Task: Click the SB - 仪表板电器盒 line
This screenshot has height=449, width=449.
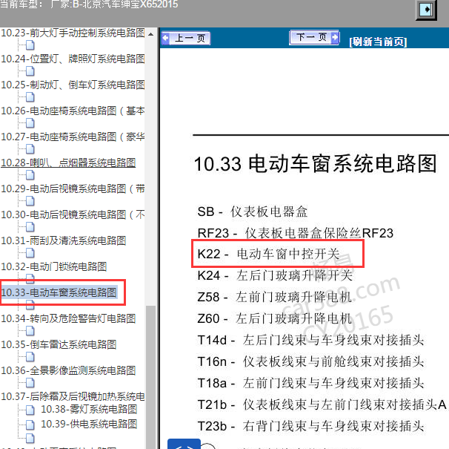Action: click(253, 212)
